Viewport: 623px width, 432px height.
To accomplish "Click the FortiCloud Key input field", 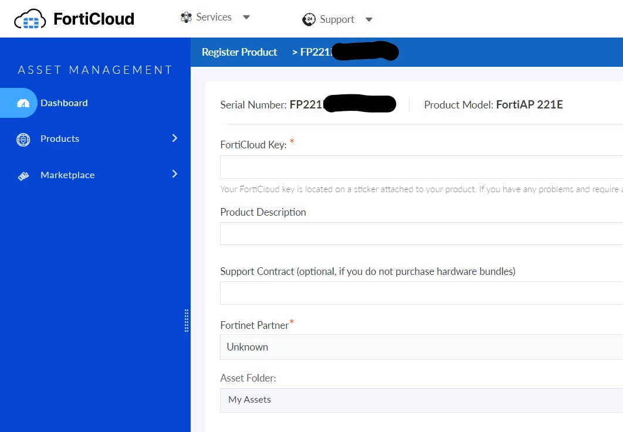I will pos(422,167).
